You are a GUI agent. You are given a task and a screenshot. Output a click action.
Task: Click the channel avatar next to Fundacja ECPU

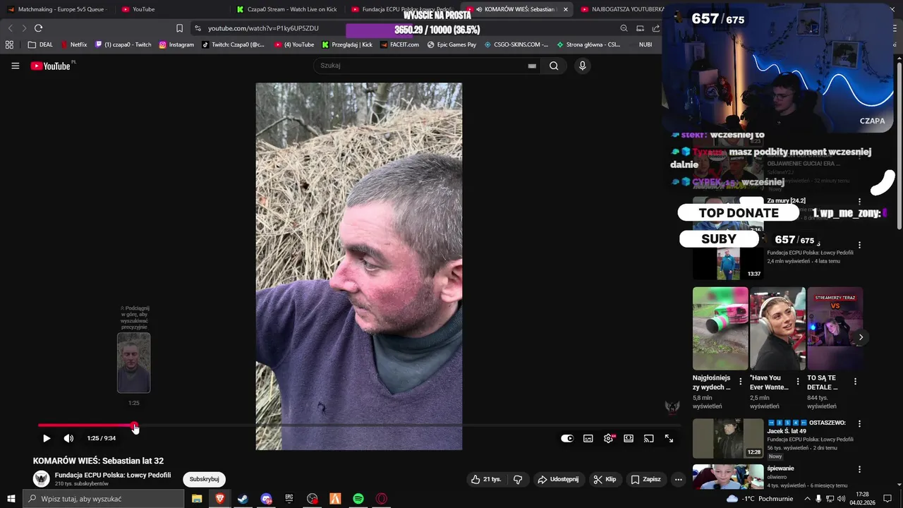coord(42,479)
